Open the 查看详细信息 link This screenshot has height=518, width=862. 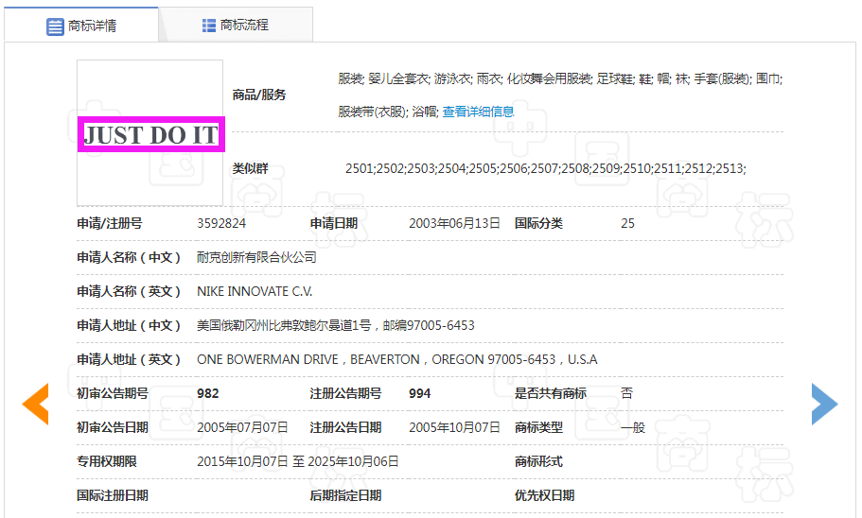[x=478, y=112]
